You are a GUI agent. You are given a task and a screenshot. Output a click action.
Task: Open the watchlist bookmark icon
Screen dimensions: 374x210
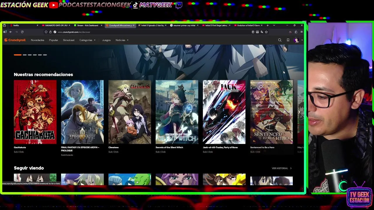coord(288,40)
